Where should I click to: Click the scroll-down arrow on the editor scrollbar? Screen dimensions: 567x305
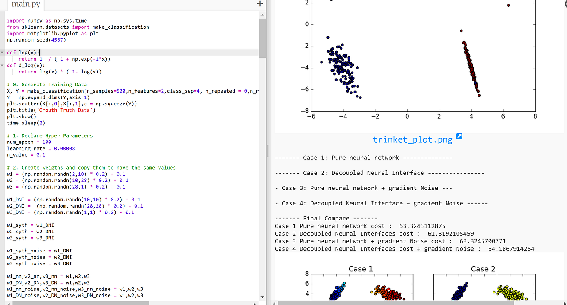coord(263,297)
